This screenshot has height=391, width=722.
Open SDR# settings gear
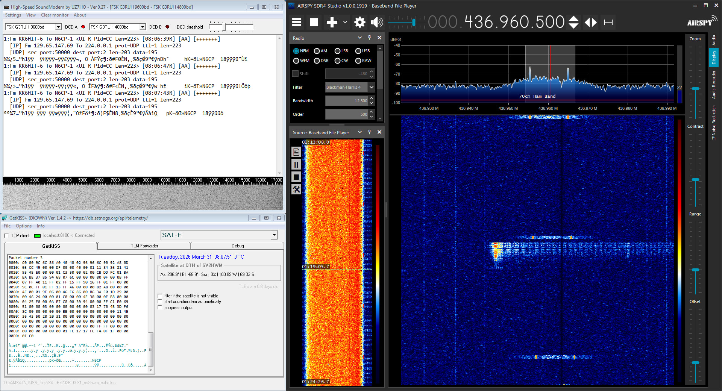359,22
